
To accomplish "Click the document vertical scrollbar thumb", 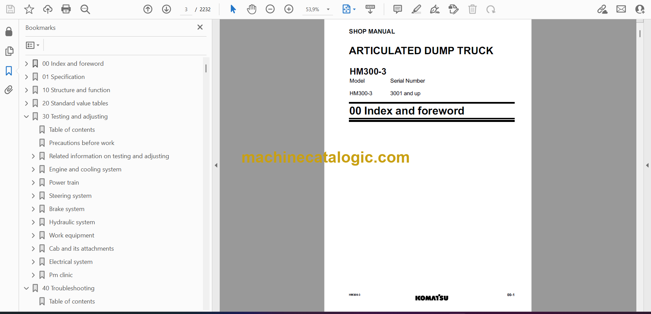I will [x=640, y=34].
